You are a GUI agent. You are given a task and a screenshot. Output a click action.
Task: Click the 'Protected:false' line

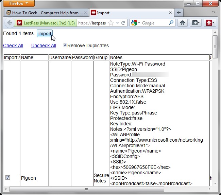(x=126, y=119)
